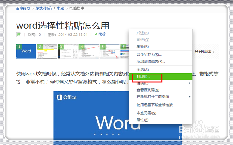Click 分步阅读 step-by-step reading link

(204, 52)
